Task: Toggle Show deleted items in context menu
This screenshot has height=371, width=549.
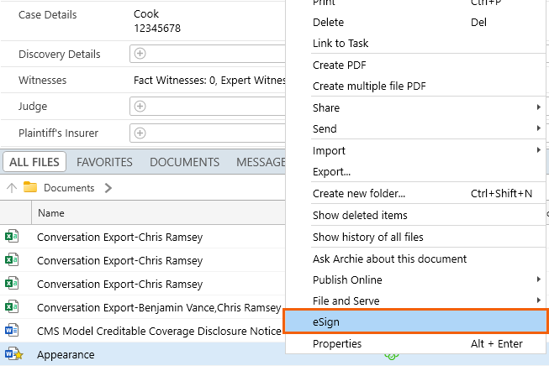Action: click(360, 216)
